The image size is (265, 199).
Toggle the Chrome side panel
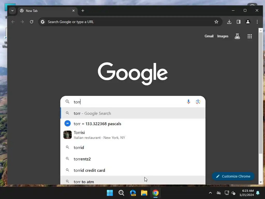click(x=238, y=22)
